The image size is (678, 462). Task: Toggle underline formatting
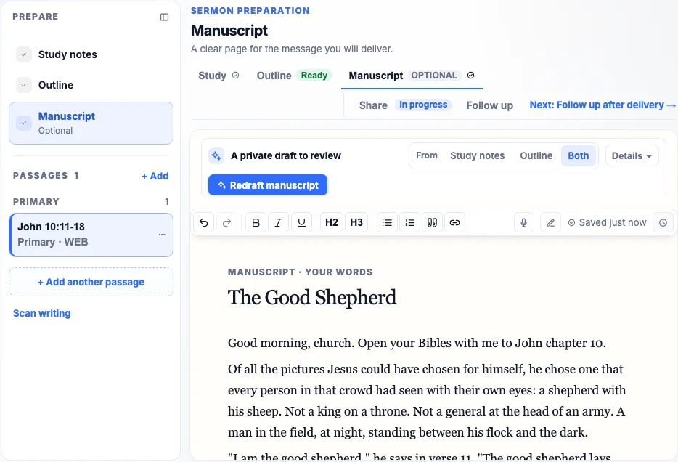coord(301,222)
